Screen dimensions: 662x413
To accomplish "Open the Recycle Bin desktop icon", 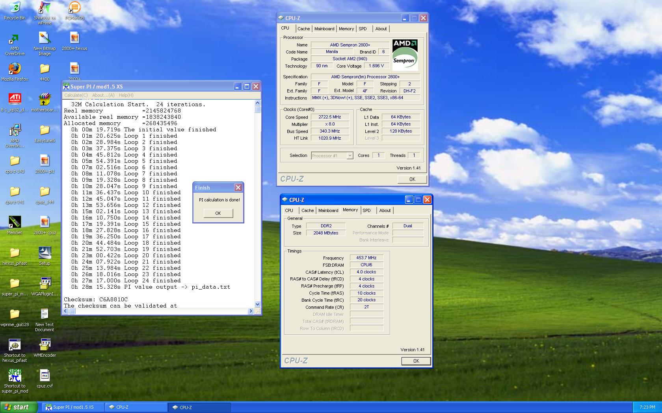I will [15, 11].
